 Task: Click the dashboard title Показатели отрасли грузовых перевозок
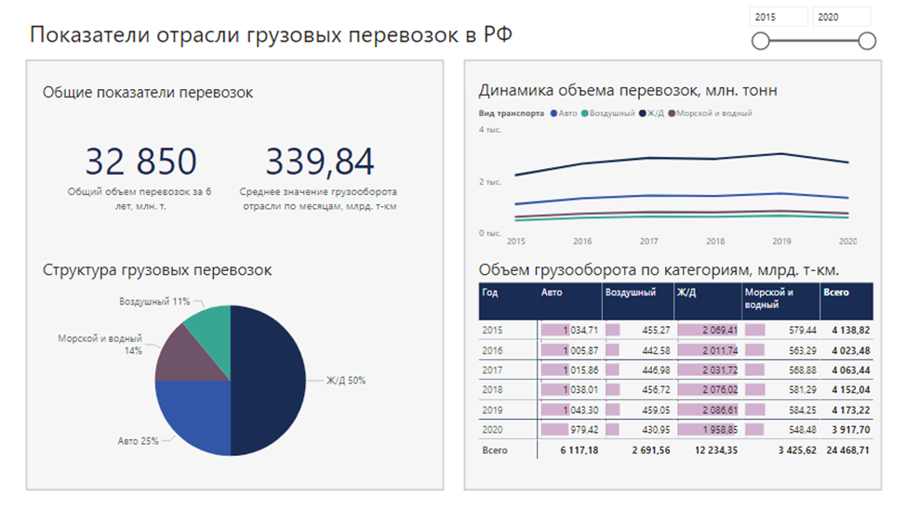(x=271, y=35)
